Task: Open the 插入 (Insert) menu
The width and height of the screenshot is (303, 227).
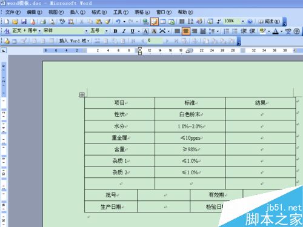Action: [78, 12]
